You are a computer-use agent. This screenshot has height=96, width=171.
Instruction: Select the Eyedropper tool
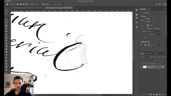(x=6, y=29)
